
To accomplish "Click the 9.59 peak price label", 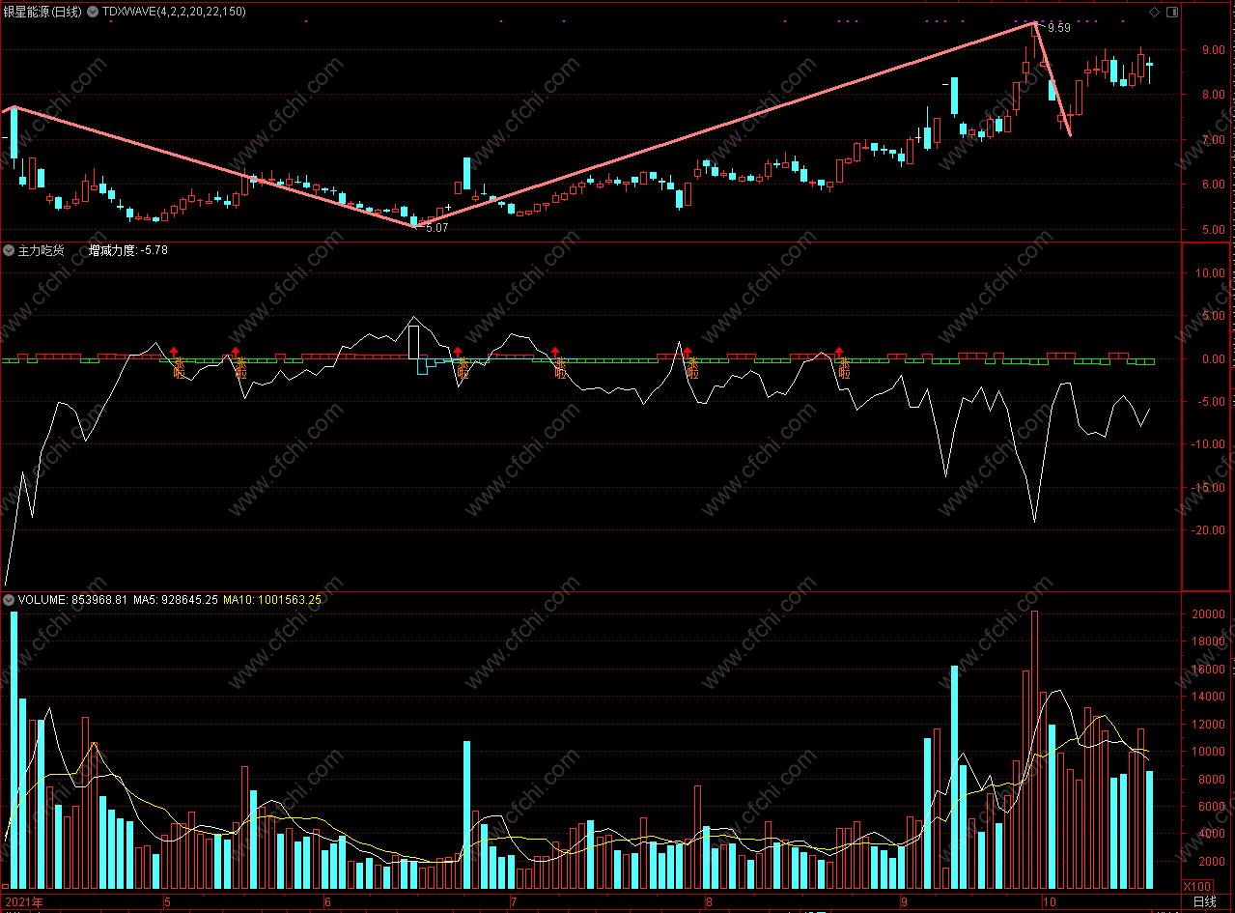I will [1059, 28].
